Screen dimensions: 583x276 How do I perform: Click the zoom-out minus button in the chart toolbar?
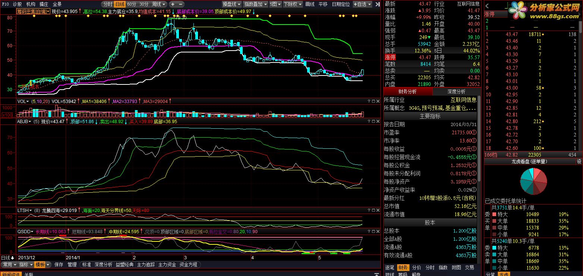tap(180, 4)
